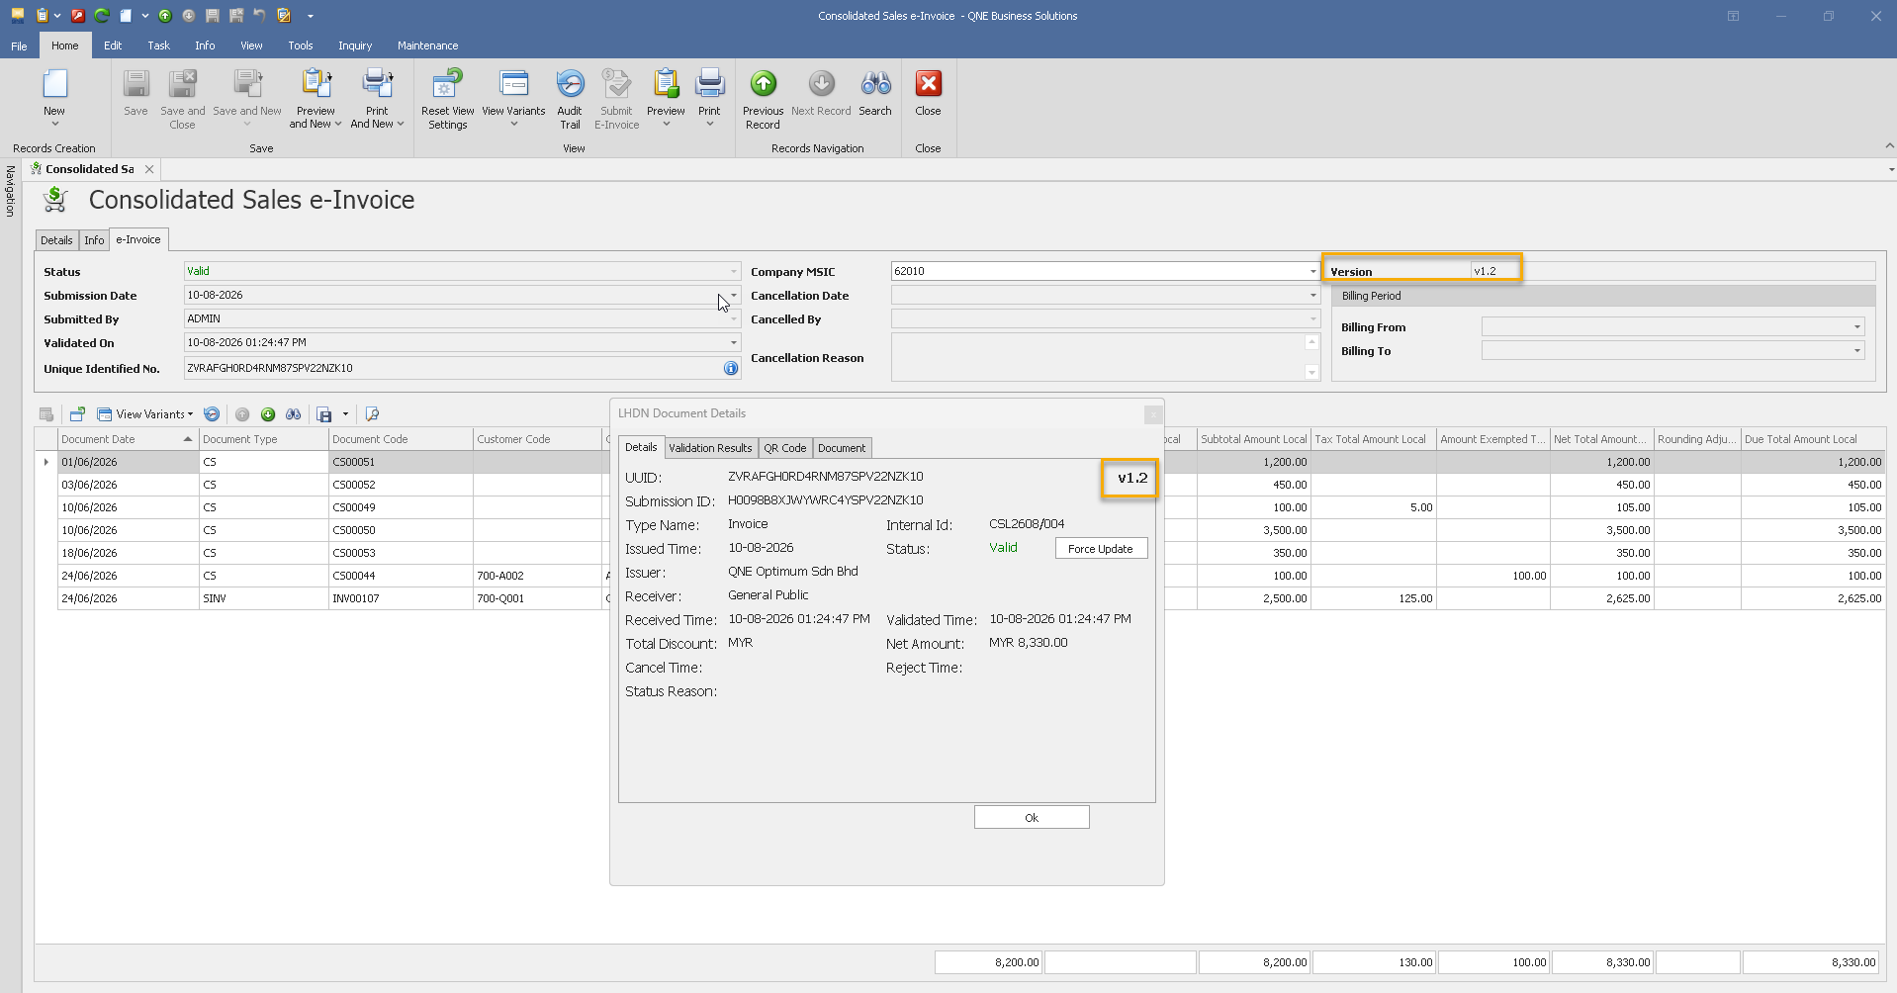Switch to the Details tab of the invoice form

(x=56, y=240)
